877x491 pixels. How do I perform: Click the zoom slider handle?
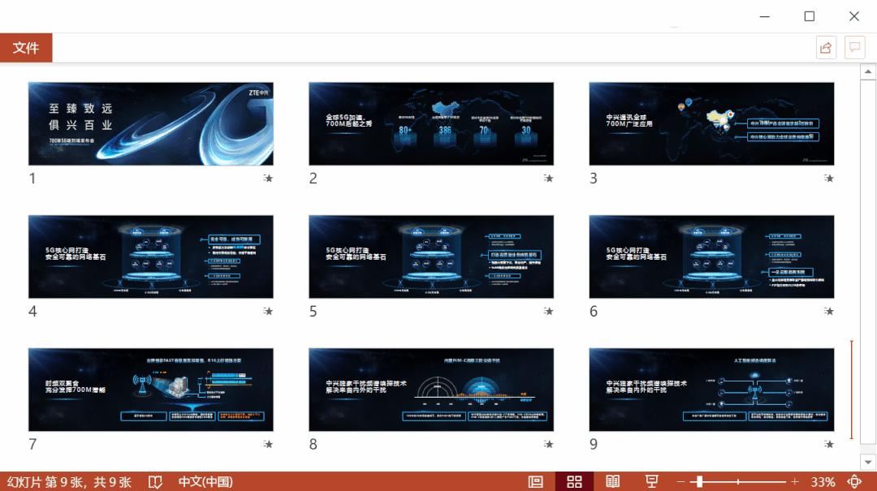(699, 481)
